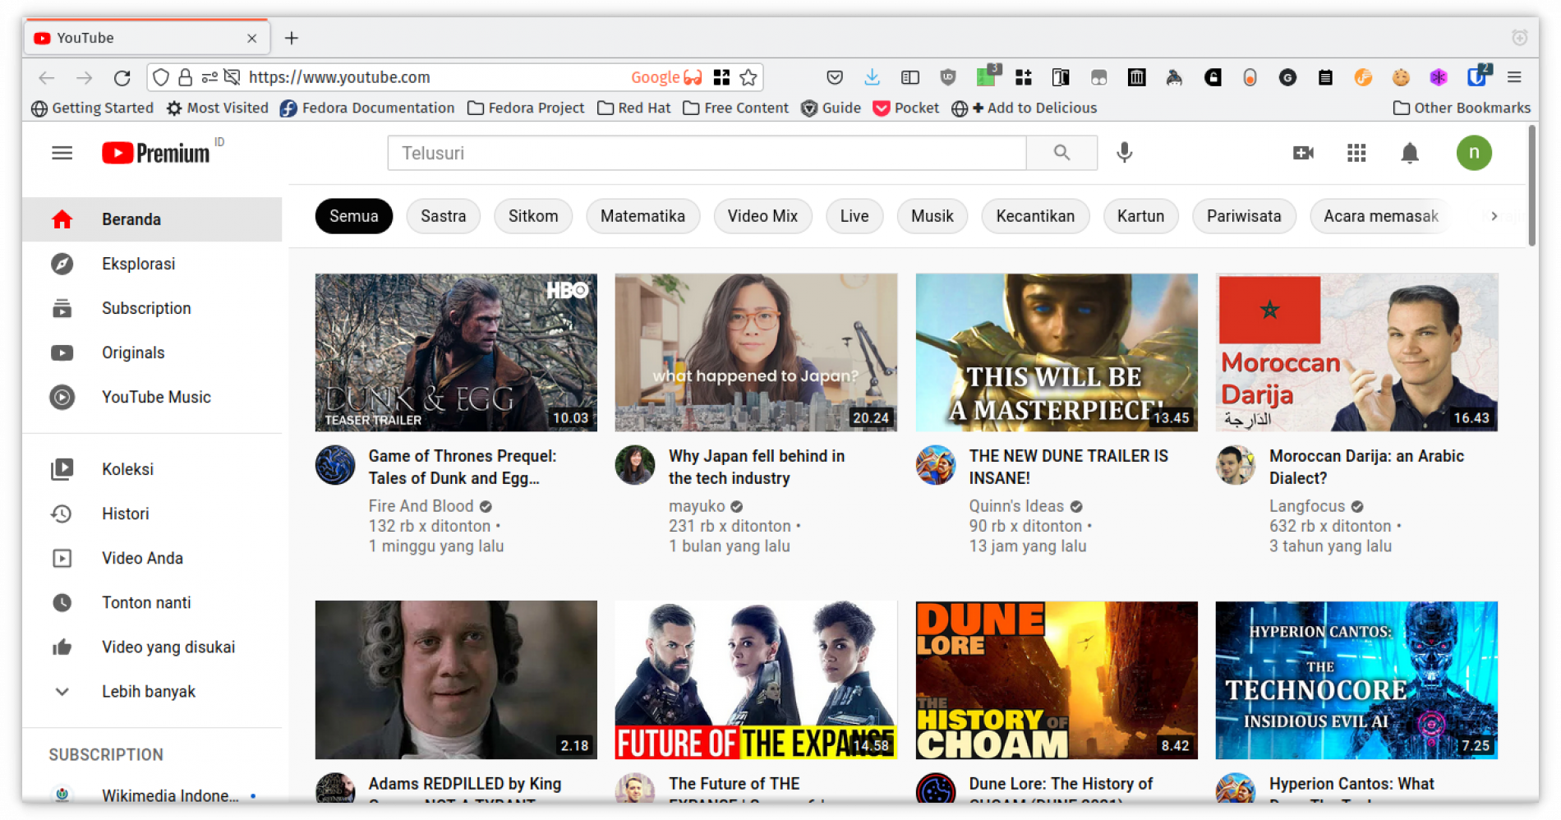Click the Koleksi library icon
Viewport: 1561px width, 820px height.
(62, 469)
